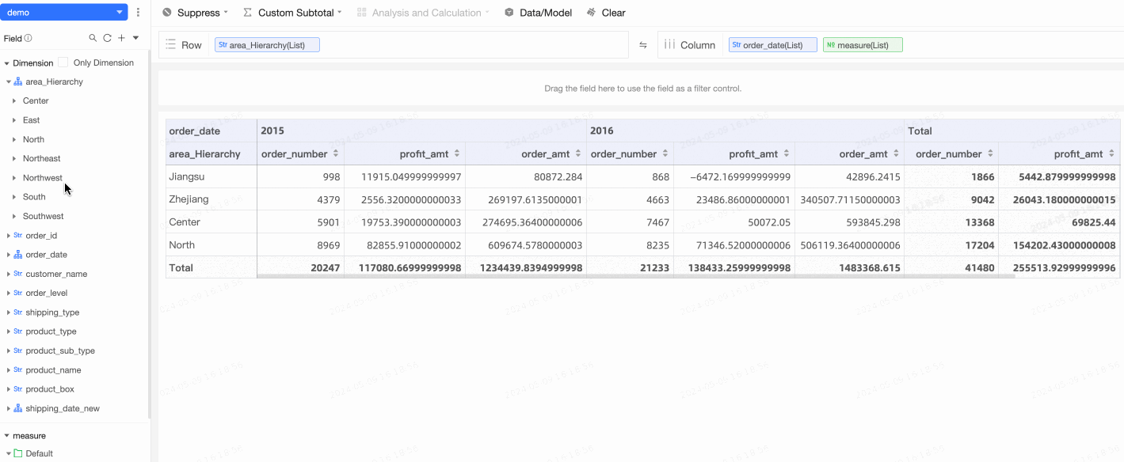Select the measure(List) column pill
The width and height of the screenshot is (1124, 462).
click(x=863, y=45)
